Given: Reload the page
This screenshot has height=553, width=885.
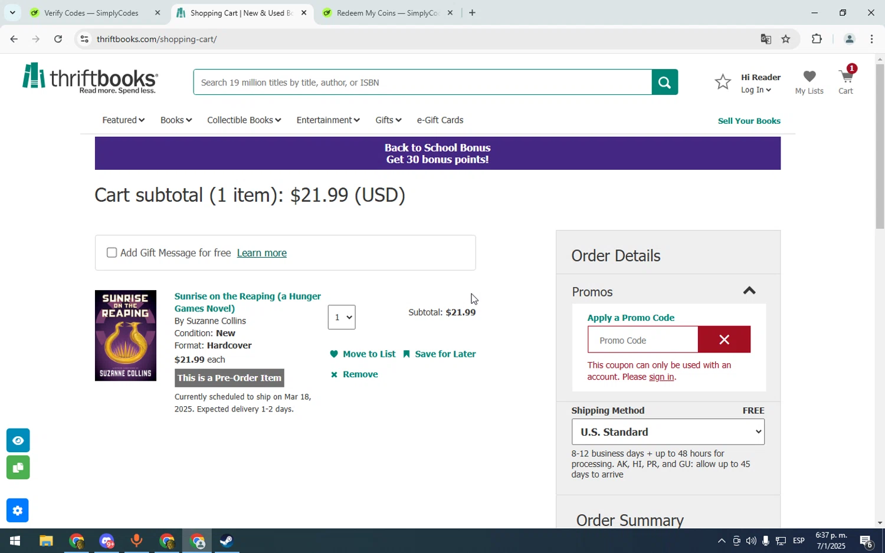Looking at the screenshot, I should coord(58,39).
